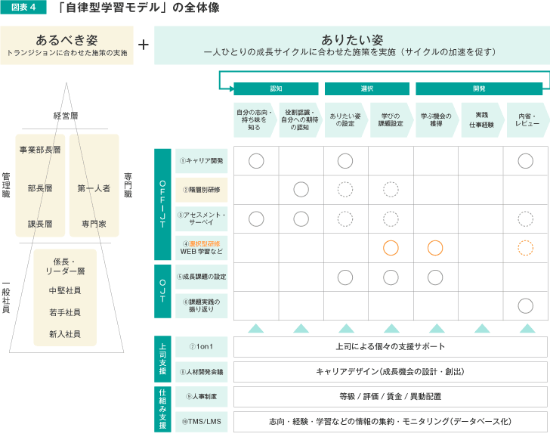Click the ⑦1on1 label
The image size is (550, 443).
point(201,346)
